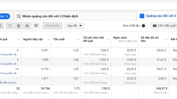Image resolution: width=177 pixels, height=99 pixels.
Task: Click the budget value 20,00 $
Action: 131,69
